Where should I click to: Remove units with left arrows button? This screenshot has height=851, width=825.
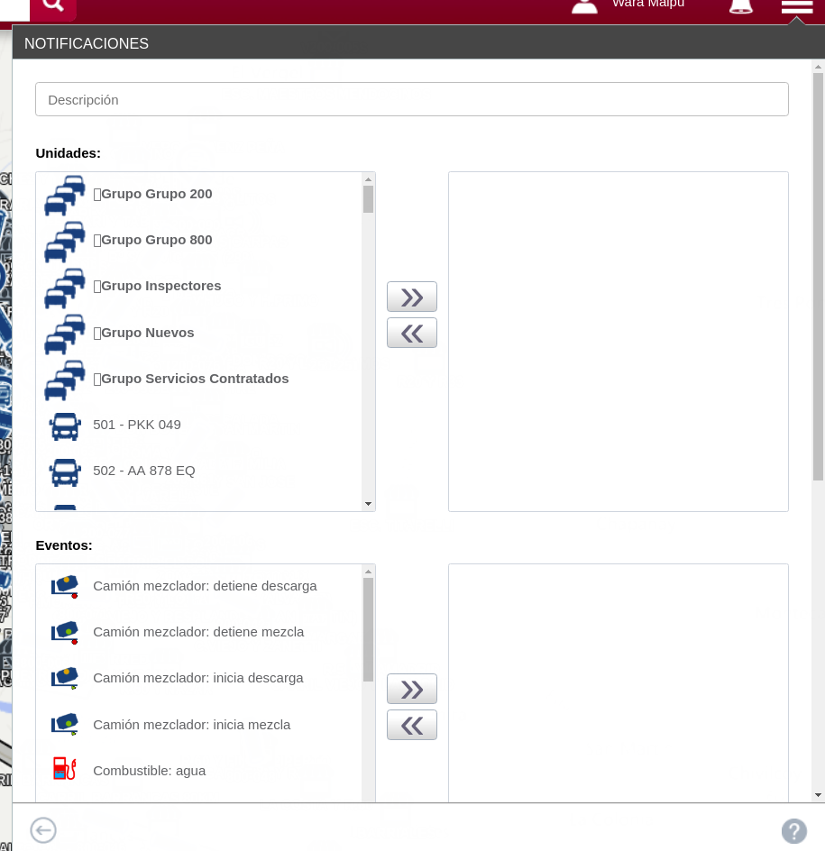[x=411, y=333]
